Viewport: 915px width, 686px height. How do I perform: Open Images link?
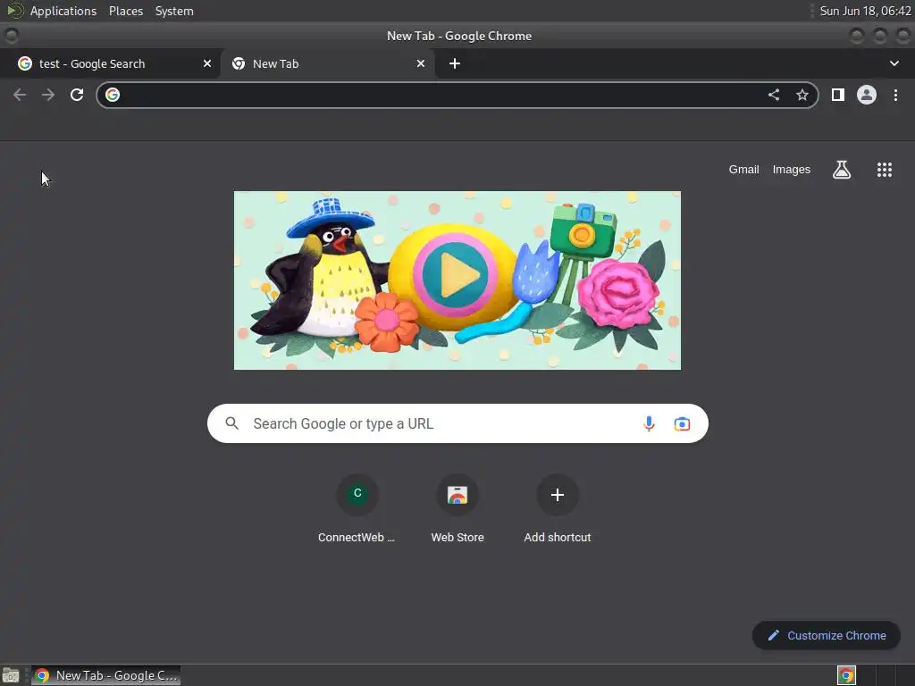click(792, 170)
